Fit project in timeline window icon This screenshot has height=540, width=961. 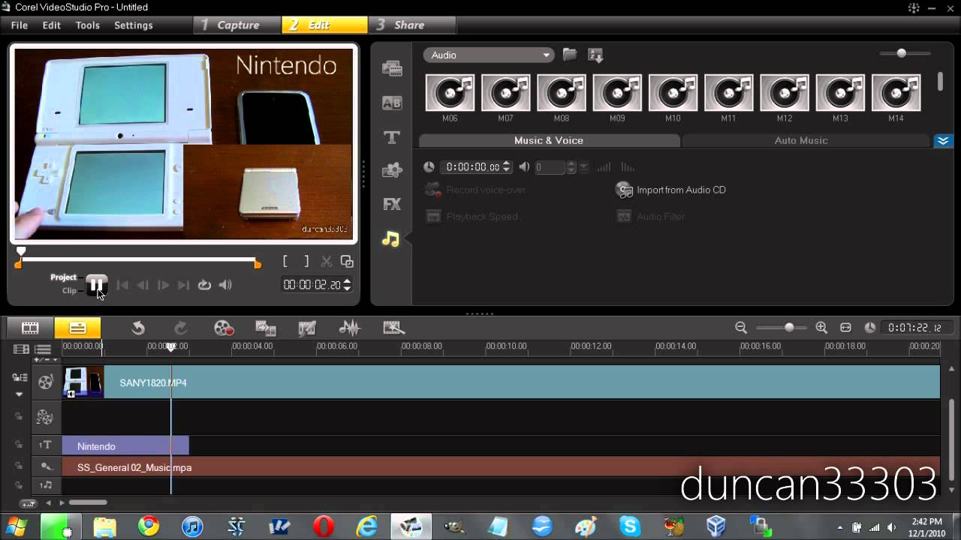pos(845,328)
